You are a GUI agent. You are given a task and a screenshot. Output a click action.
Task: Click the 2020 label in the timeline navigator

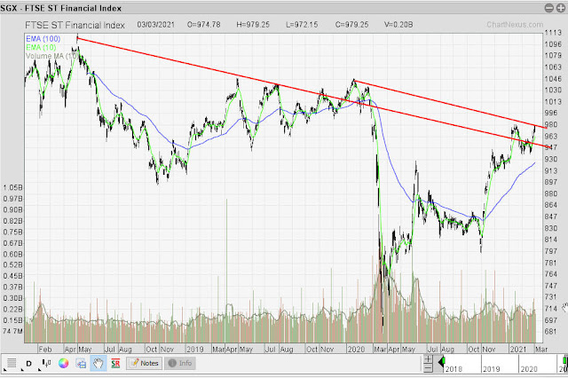point(529,369)
